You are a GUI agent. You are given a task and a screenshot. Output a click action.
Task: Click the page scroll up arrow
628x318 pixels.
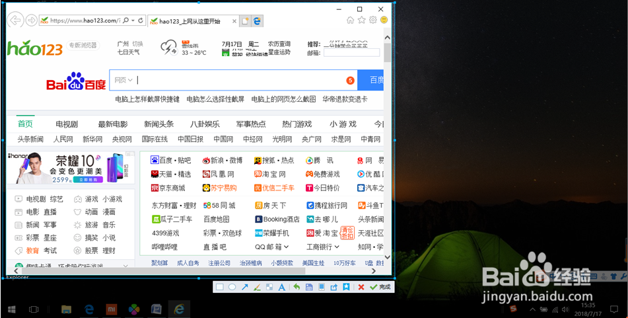click(387, 38)
